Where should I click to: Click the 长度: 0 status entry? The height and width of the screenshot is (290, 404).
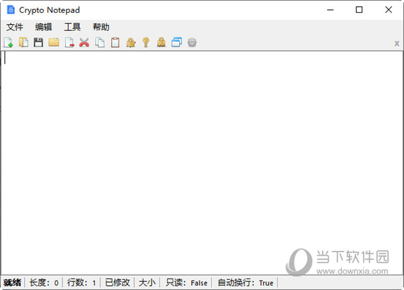(44, 283)
